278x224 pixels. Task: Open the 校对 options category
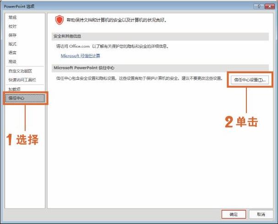(12, 26)
